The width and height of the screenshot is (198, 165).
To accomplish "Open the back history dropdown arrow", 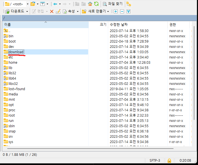I will (60, 4).
